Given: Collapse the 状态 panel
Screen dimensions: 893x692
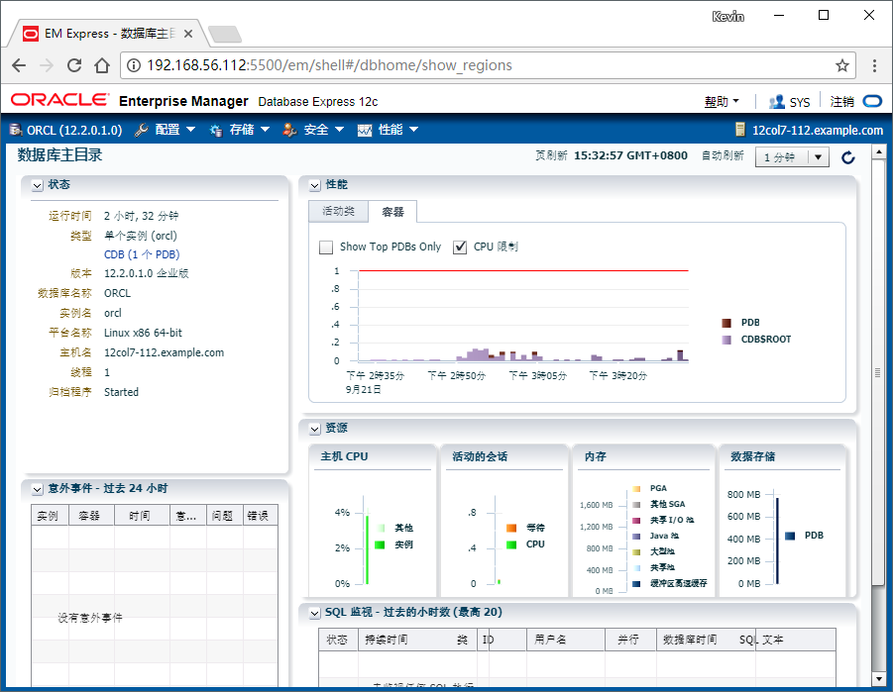Looking at the screenshot, I should (x=37, y=185).
